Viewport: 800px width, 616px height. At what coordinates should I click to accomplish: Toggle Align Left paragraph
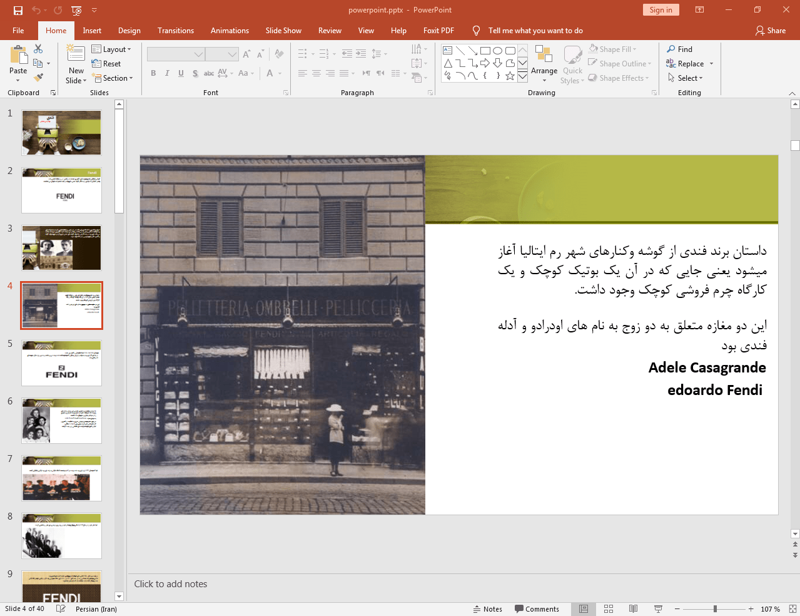(x=303, y=73)
